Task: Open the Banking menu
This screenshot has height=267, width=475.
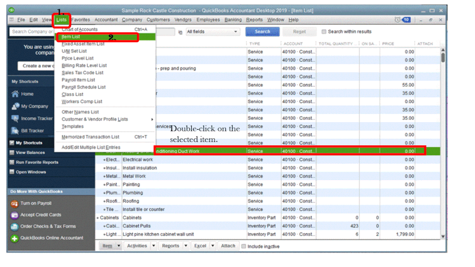Action: point(233,19)
